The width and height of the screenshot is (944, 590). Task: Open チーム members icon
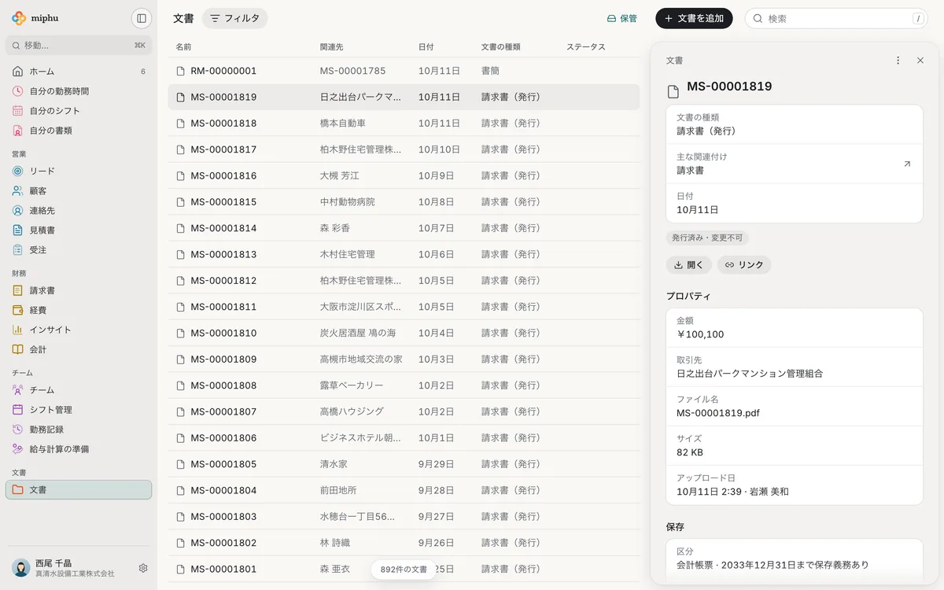coord(18,389)
